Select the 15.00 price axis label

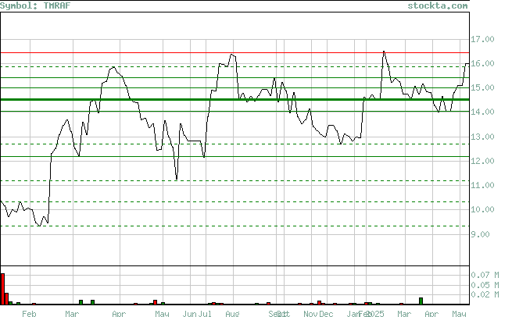(x=482, y=87)
